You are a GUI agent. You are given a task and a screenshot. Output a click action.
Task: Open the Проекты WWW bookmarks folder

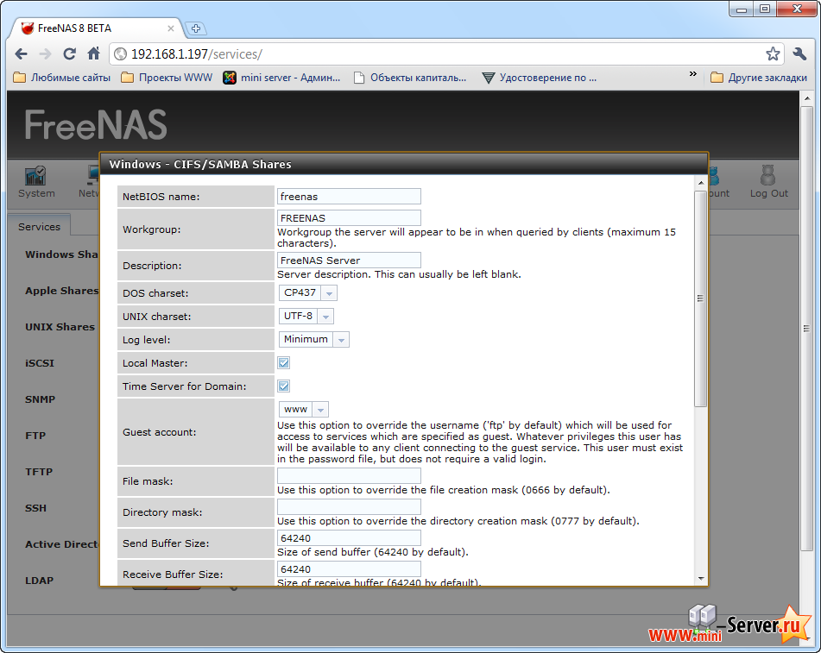(x=167, y=78)
